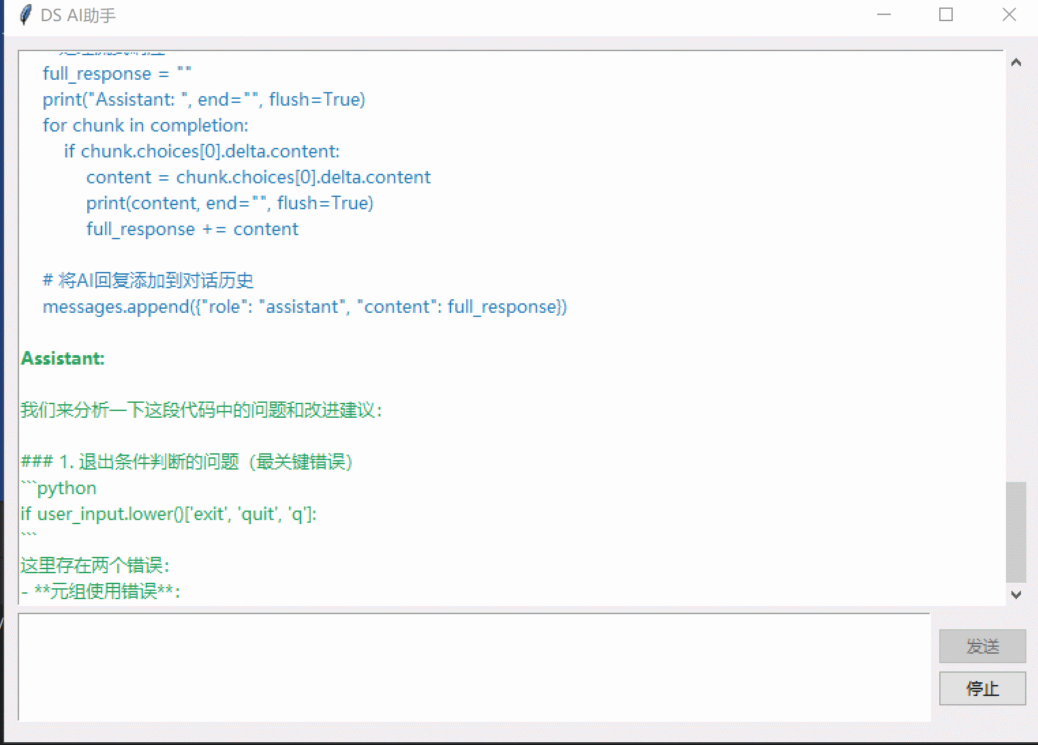Image resolution: width=1038 pixels, height=745 pixels.
Task: Click the comment '# 将AI回复添加到对话历史'
Action: [x=148, y=281]
